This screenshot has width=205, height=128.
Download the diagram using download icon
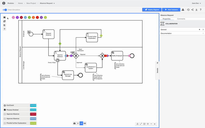[x=197, y=10]
